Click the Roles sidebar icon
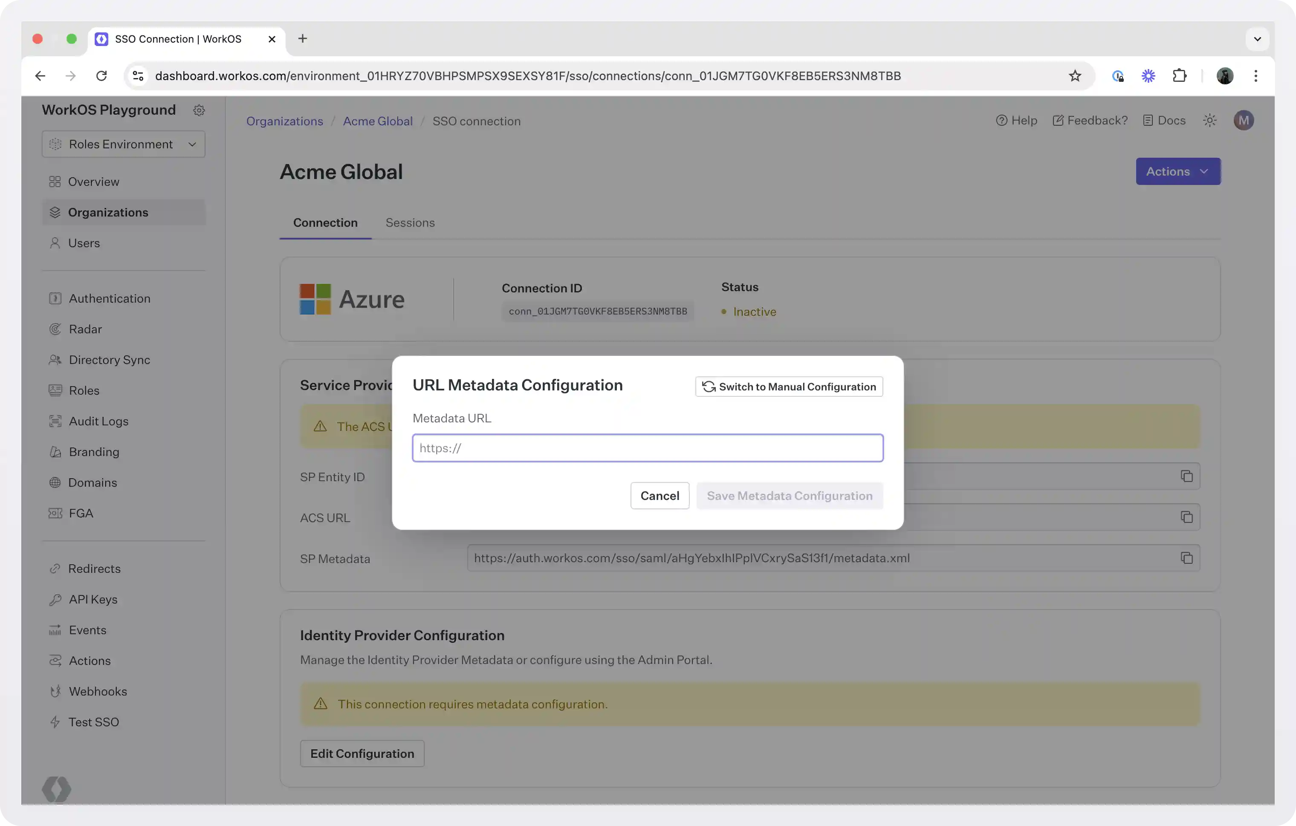Image resolution: width=1296 pixels, height=826 pixels. (55, 391)
